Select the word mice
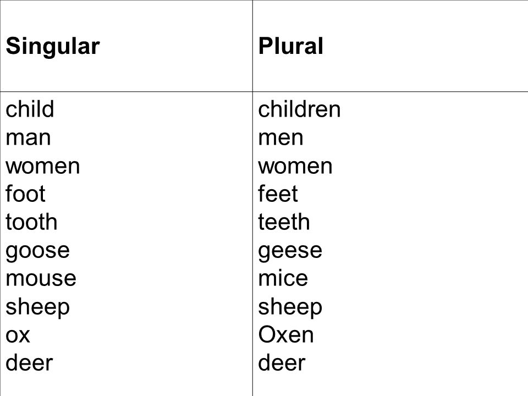The width and height of the screenshot is (528, 396). pos(283,278)
